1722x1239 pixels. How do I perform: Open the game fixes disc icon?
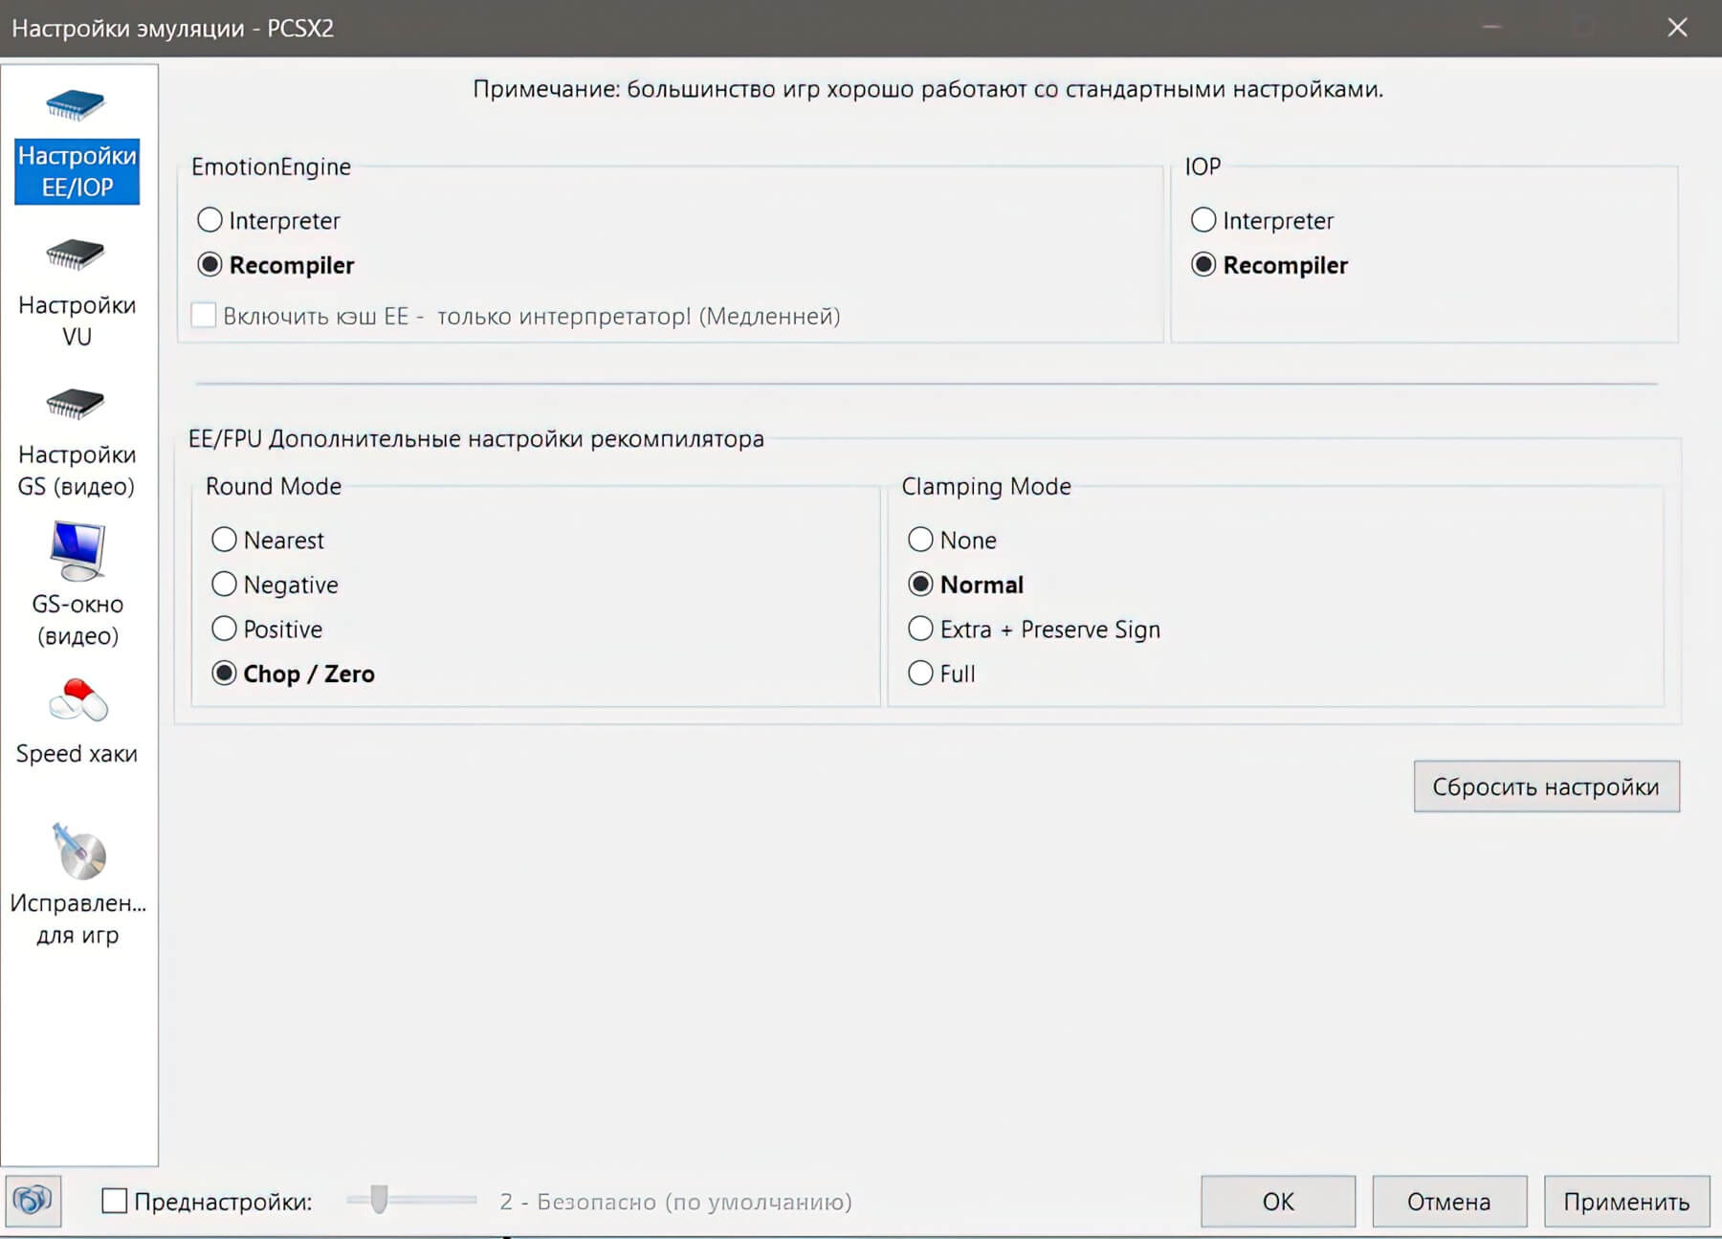pyautogui.click(x=77, y=852)
